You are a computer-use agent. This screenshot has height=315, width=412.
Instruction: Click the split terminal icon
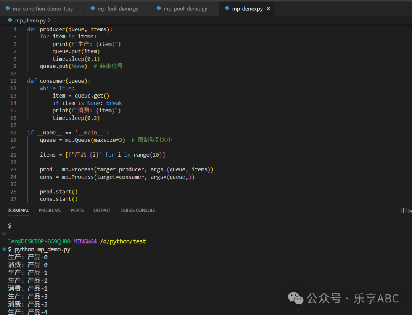coord(403,210)
